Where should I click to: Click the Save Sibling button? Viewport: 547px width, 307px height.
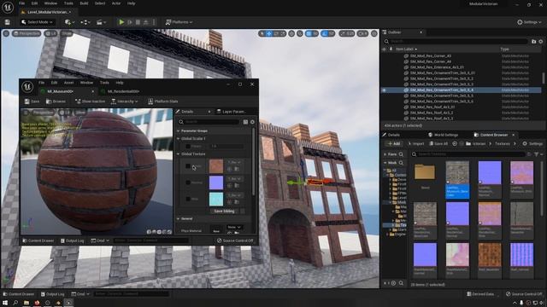point(224,211)
